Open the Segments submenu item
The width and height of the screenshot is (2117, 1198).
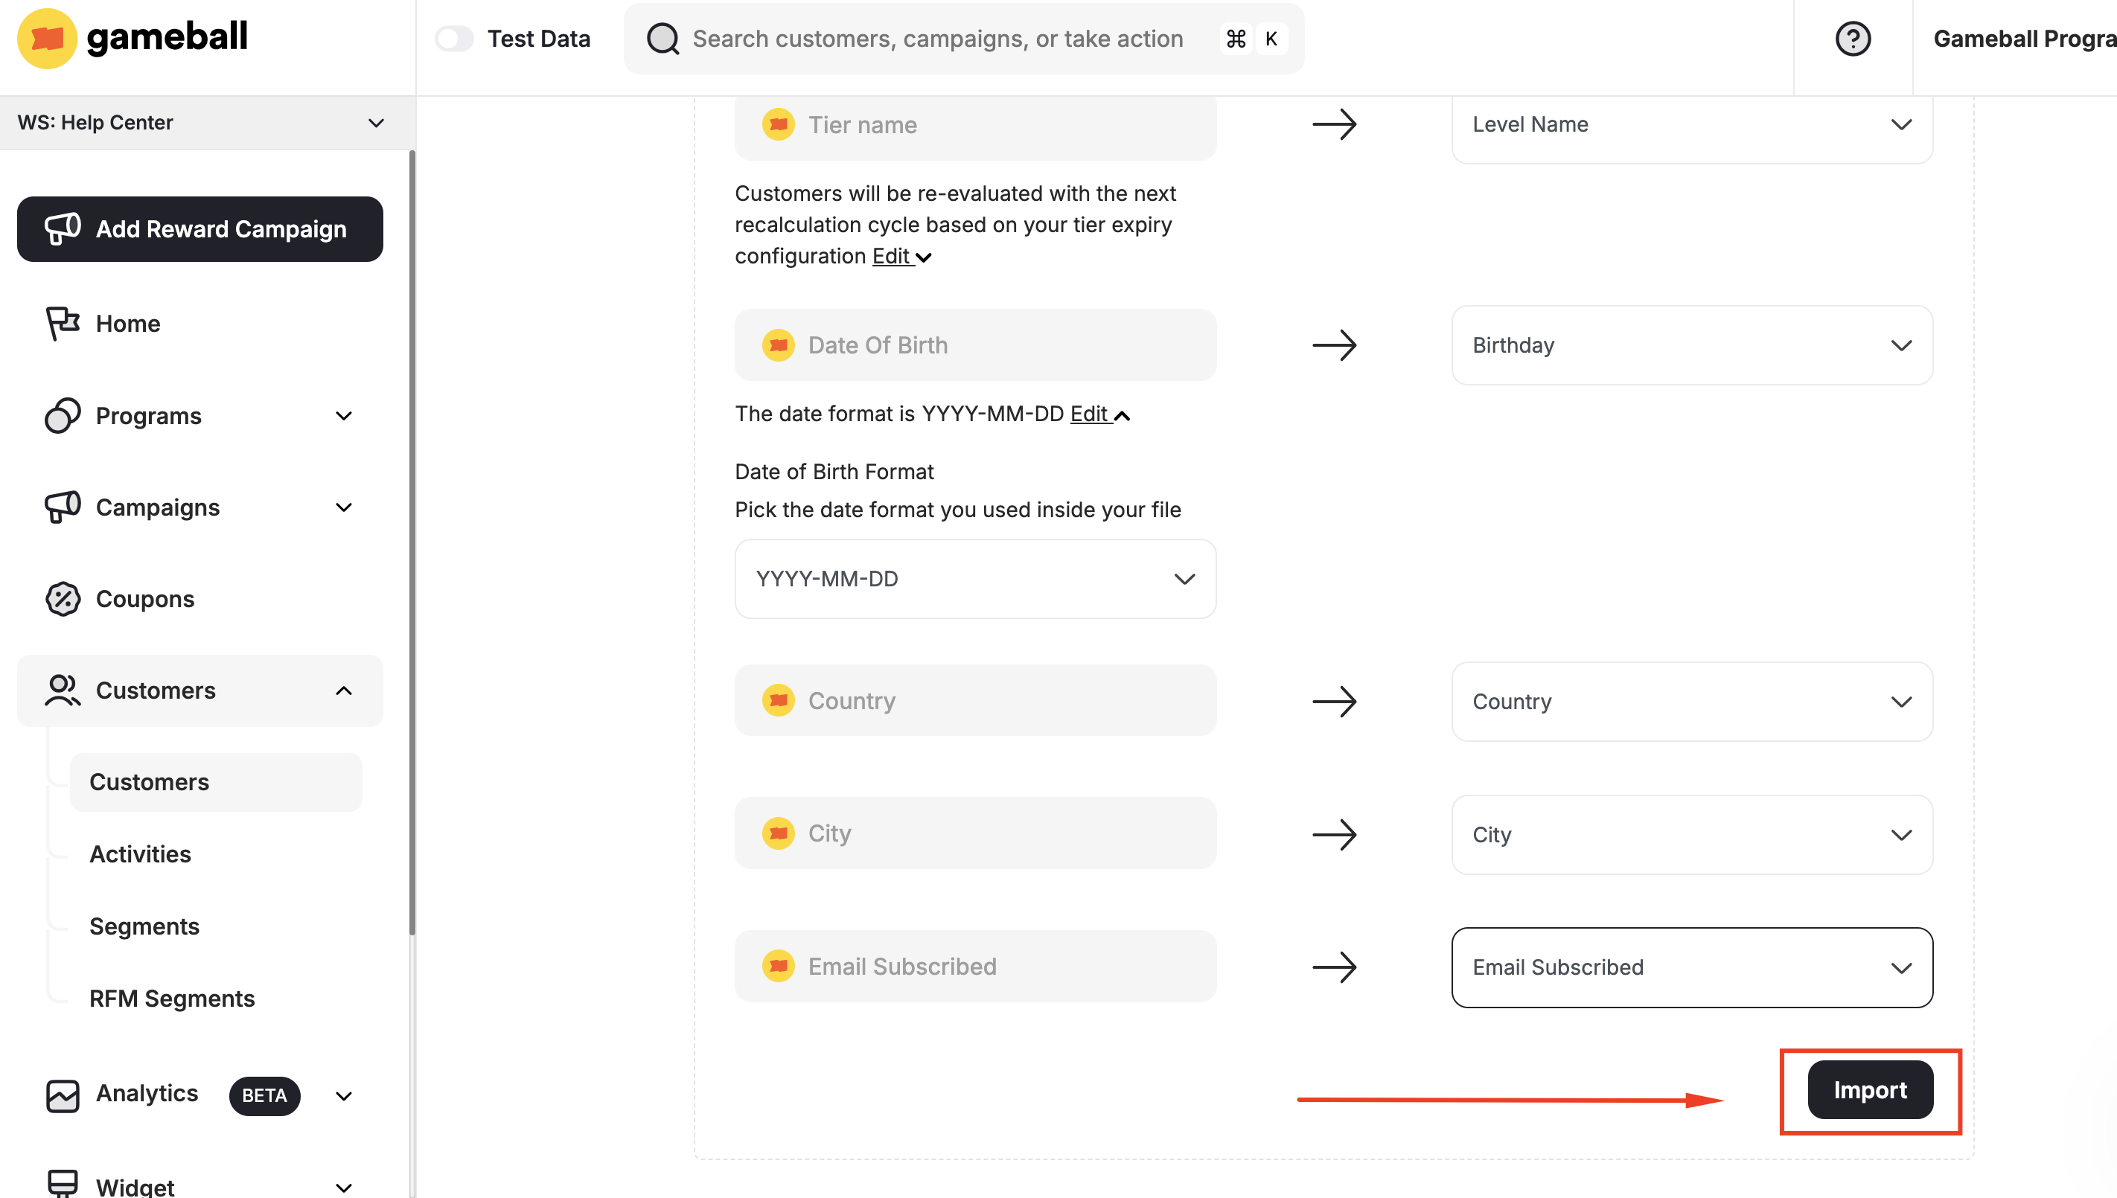pyautogui.click(x=144, y=926)
